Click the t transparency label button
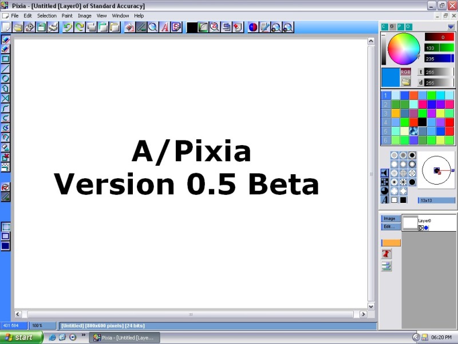The width and height of the screenshot is (458, 344). (x=421, y=72)
